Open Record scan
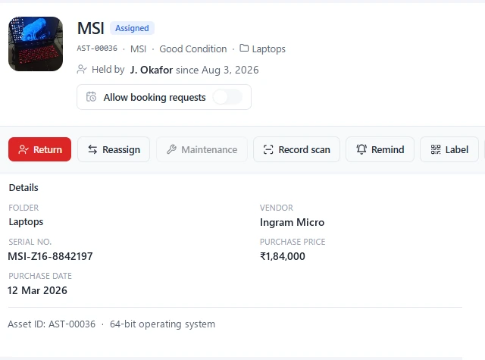 (x=296, y=149)
